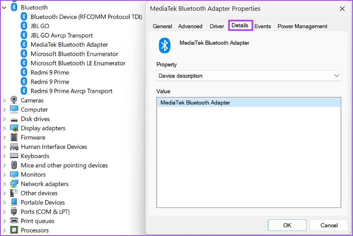Collapse the Bluetooth category

pos(4,8)
